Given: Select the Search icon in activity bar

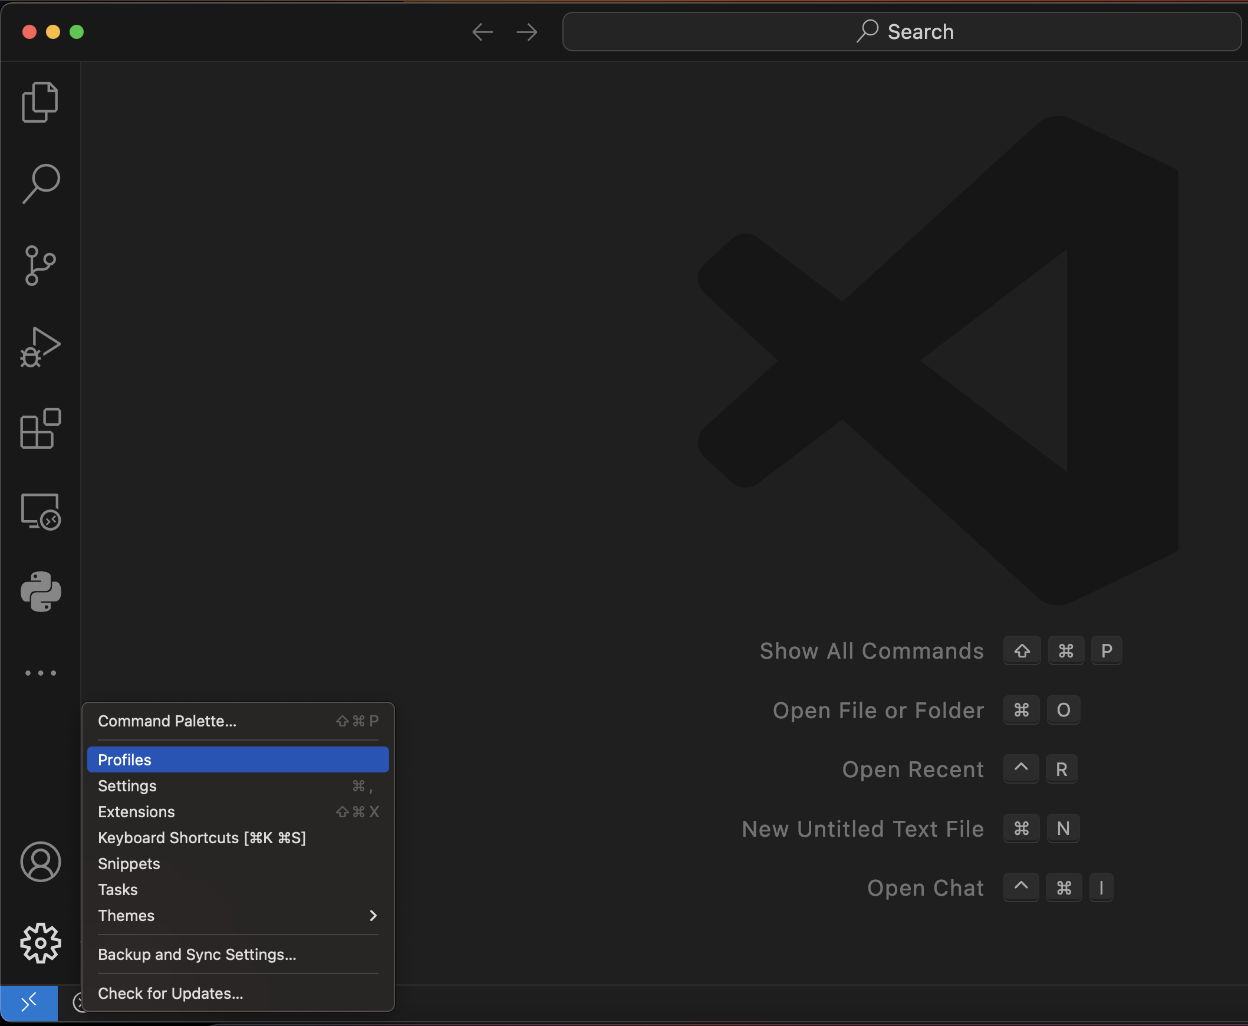Looking at the screenshot, I should point(40,183).
